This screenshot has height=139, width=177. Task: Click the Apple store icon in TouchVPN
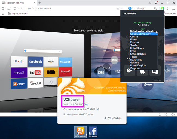[142, 72]
